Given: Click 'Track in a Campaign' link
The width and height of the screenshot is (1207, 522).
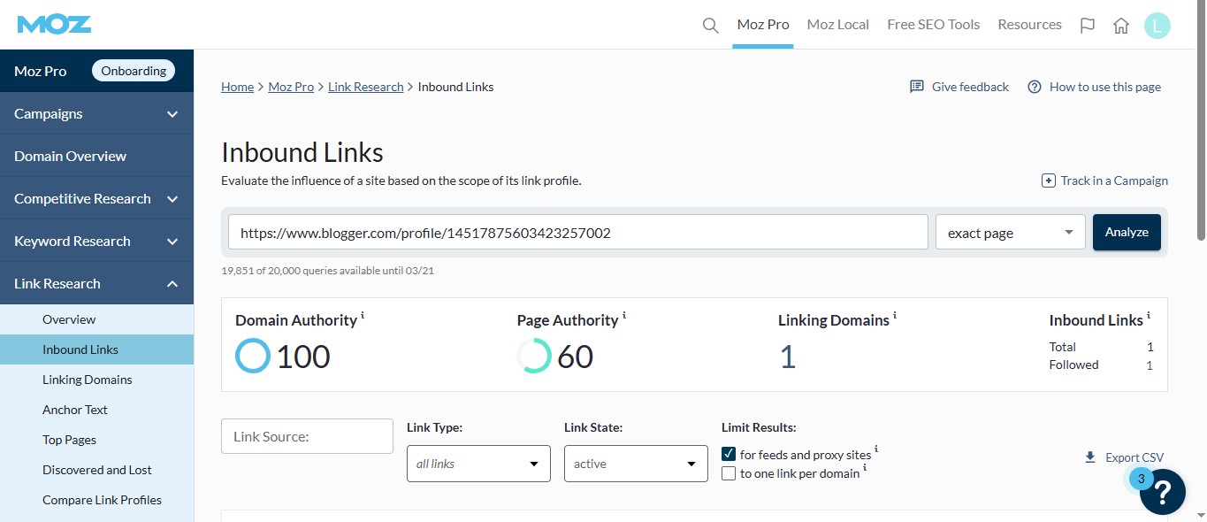Looking at the screenshot, I should click(x=1105, y=180).
